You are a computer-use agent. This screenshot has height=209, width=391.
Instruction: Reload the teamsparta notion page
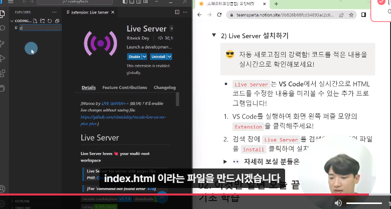pos(219,14)
